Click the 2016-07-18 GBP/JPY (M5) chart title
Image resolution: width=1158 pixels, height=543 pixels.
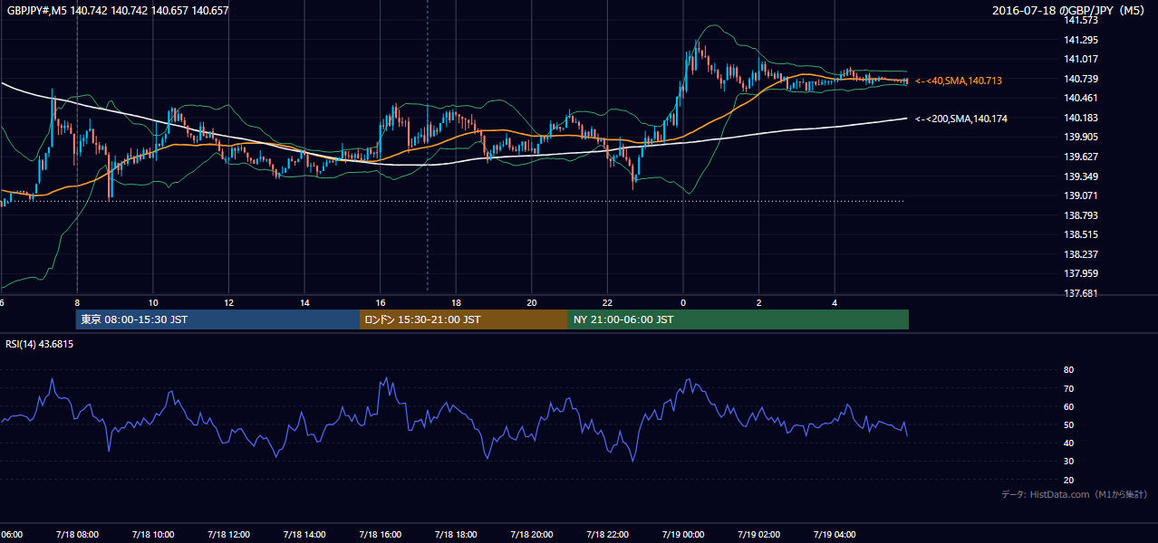pyautogui.click(x=1070, y=11)
